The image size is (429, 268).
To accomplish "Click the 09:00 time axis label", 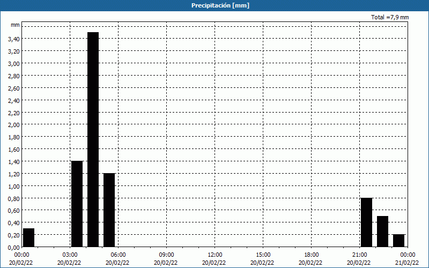I will pos(166,255).
